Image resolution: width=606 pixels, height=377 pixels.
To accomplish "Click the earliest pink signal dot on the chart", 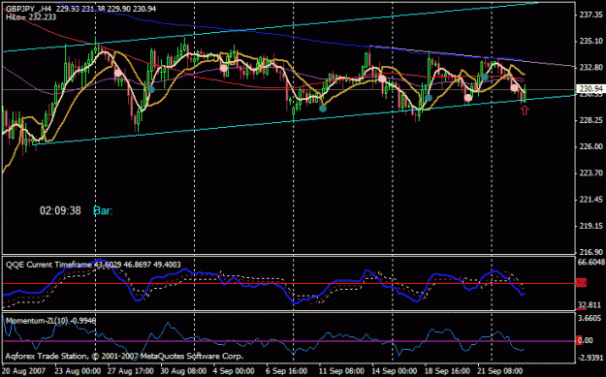I will pos(118,73).
